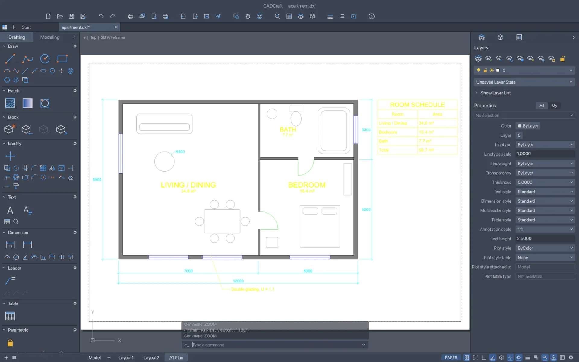Click the Color ByLayer swatch

point(528,126)
